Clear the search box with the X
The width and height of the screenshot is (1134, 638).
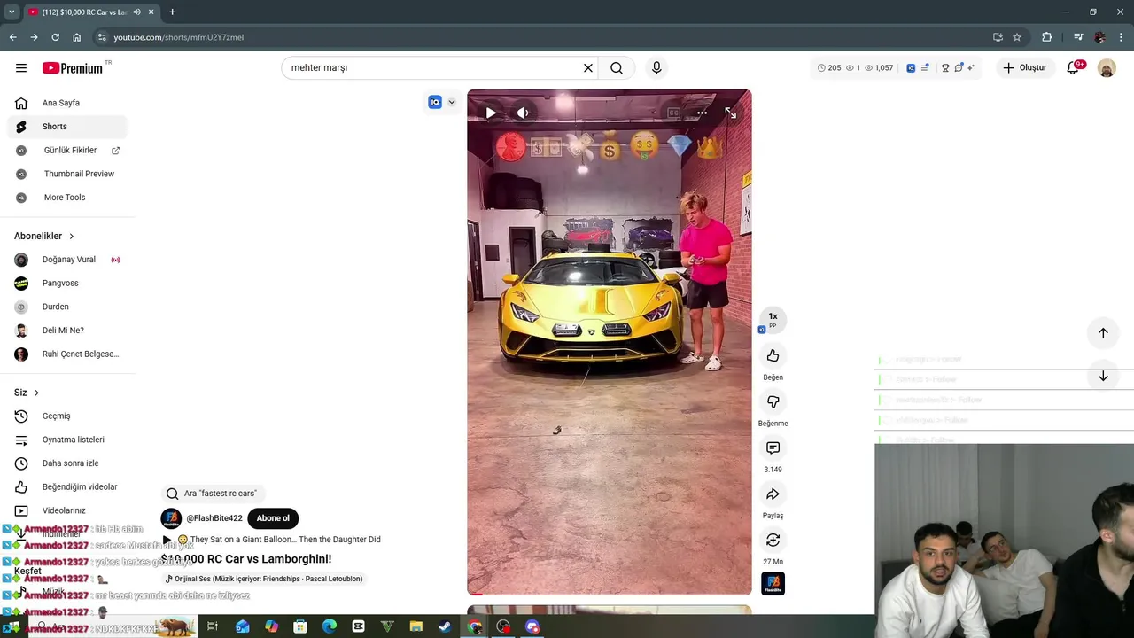coord(587,68)
